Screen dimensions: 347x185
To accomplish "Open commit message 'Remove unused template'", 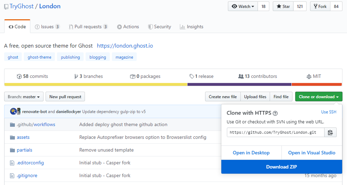I will tap(107, 150).
